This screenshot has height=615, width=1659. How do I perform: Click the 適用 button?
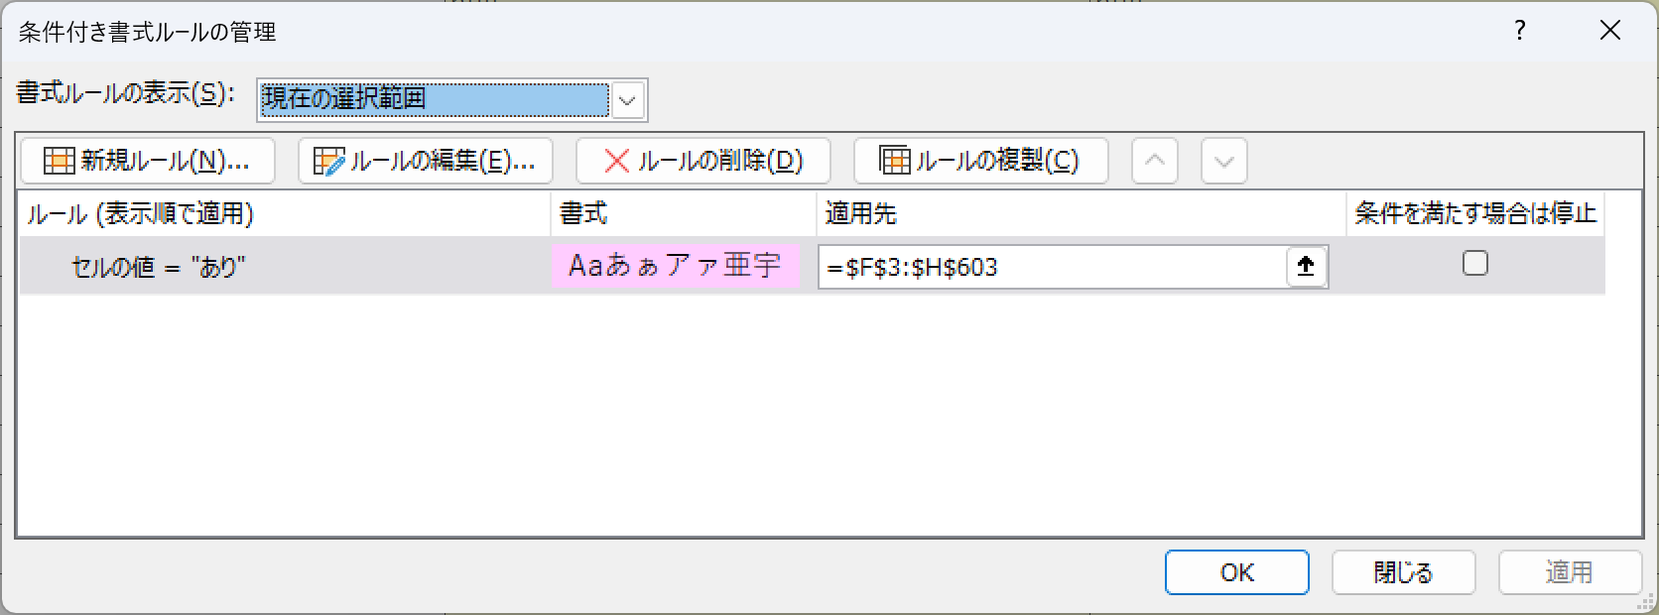pos(1570,572)
